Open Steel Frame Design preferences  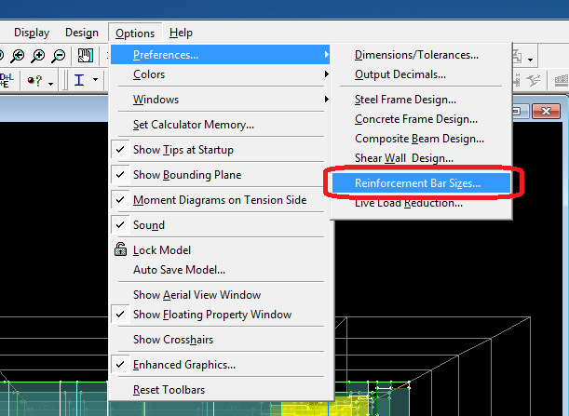click(421, 100)
